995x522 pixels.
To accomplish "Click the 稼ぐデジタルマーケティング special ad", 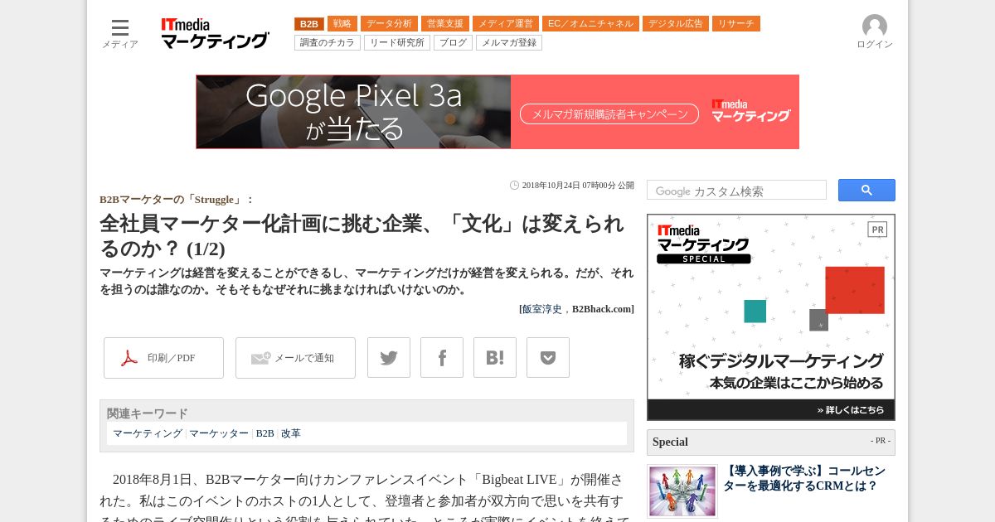I will [x=771, y=317].
